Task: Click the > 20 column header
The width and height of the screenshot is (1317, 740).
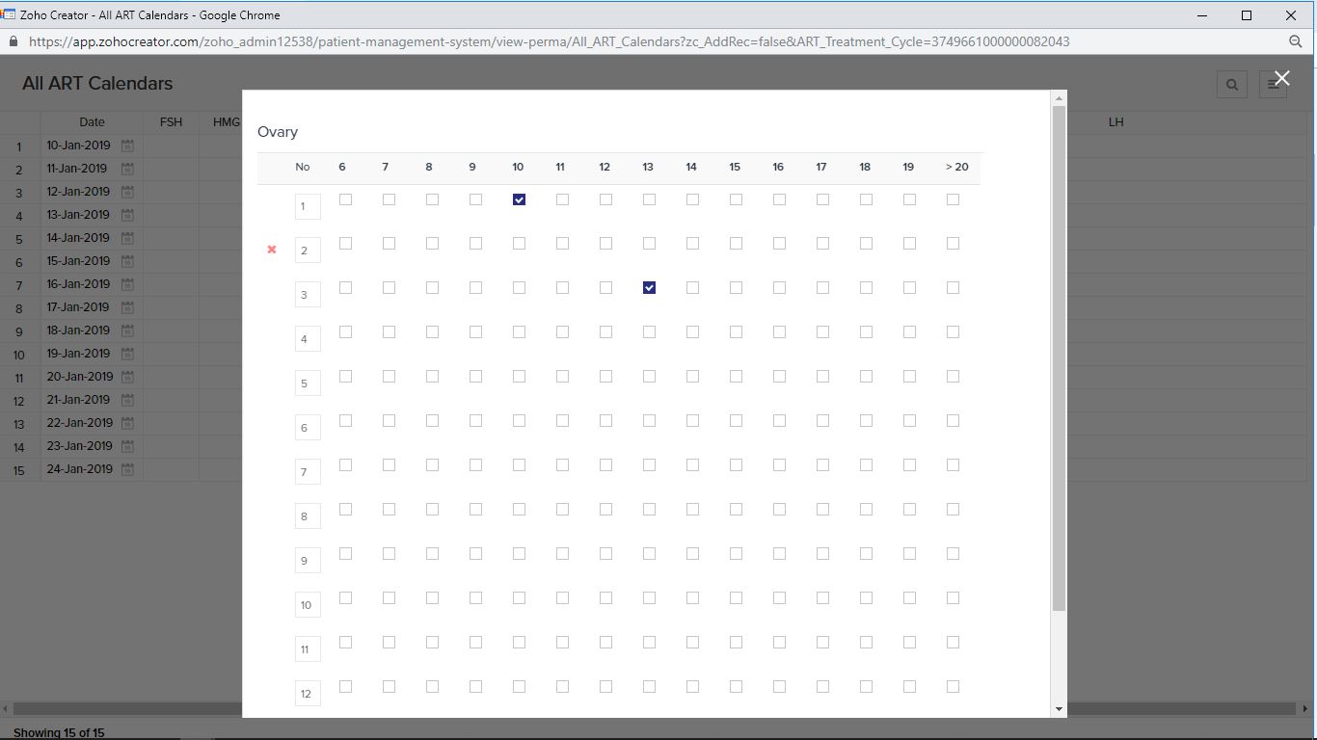Action: pos(956,167)
